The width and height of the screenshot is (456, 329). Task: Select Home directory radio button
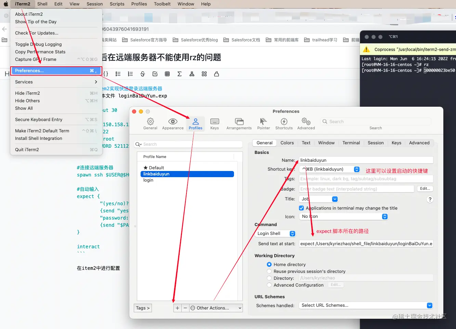(269, 264)
